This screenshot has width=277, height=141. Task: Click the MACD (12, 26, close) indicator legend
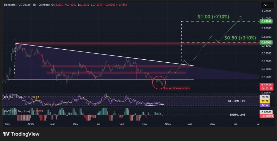(x=17, y=111)
